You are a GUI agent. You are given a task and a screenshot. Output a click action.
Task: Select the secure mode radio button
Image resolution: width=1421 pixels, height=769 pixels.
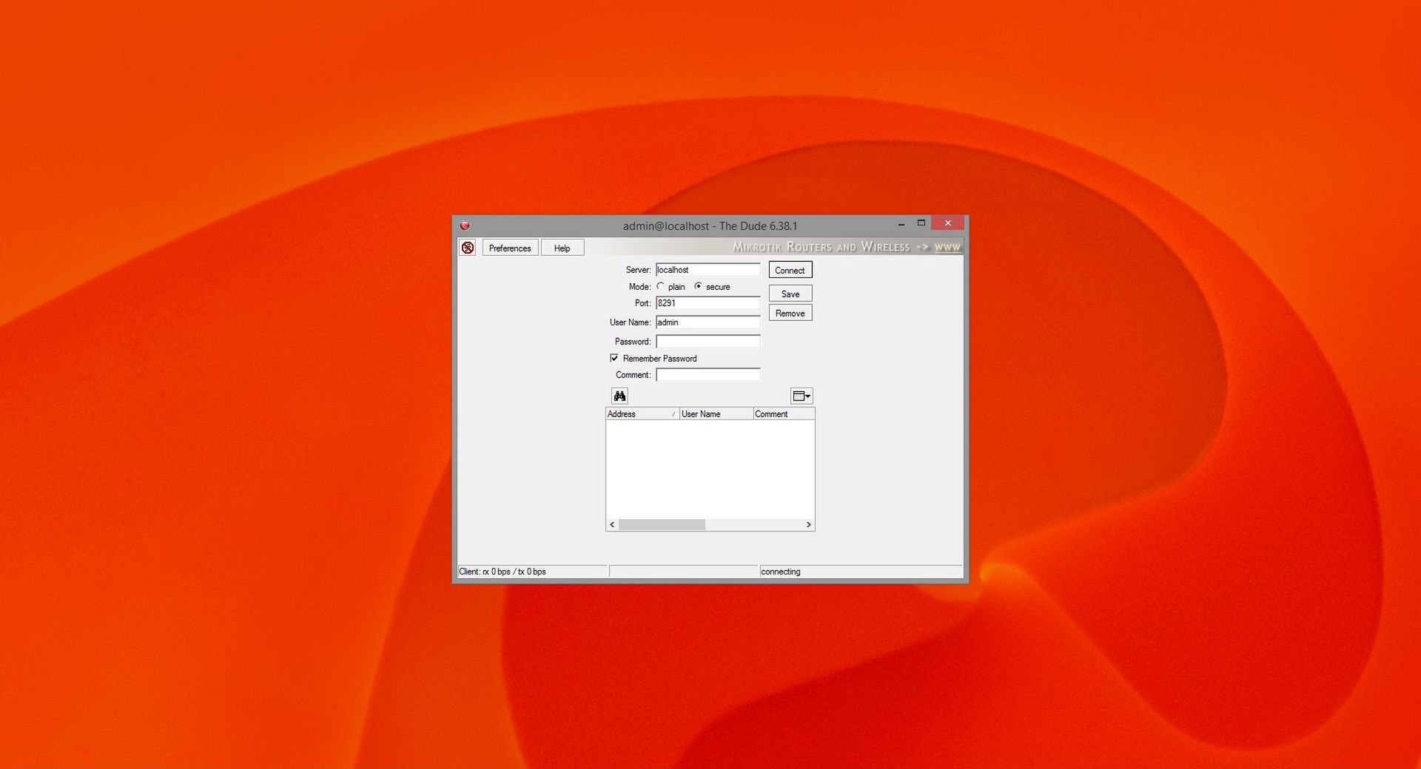tap(698, 287)
